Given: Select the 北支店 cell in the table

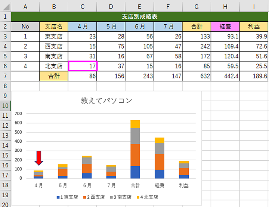Looking at the screenshot, I should (54, 66).
